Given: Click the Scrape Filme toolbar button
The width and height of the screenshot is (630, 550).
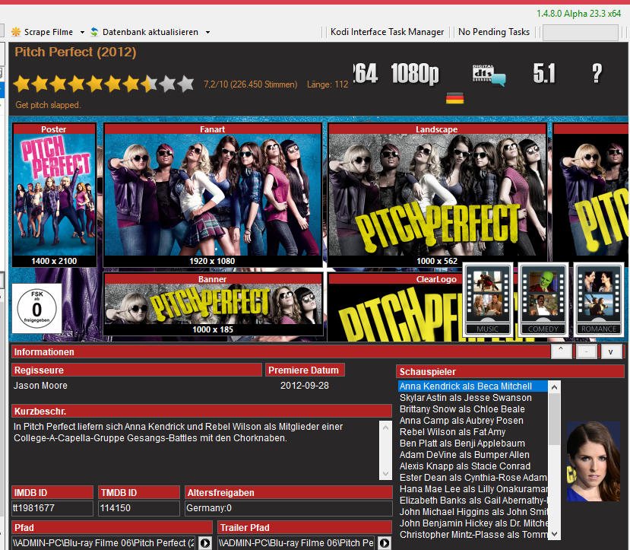Looking at the screenshot, I should click(43, 32).
